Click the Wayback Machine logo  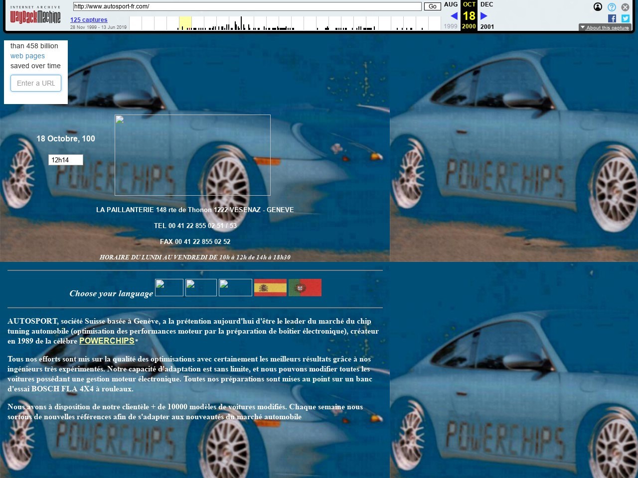click(x=35, y=16)
